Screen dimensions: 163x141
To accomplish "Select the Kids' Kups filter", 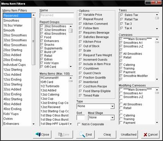I will [x=17, y=114].
